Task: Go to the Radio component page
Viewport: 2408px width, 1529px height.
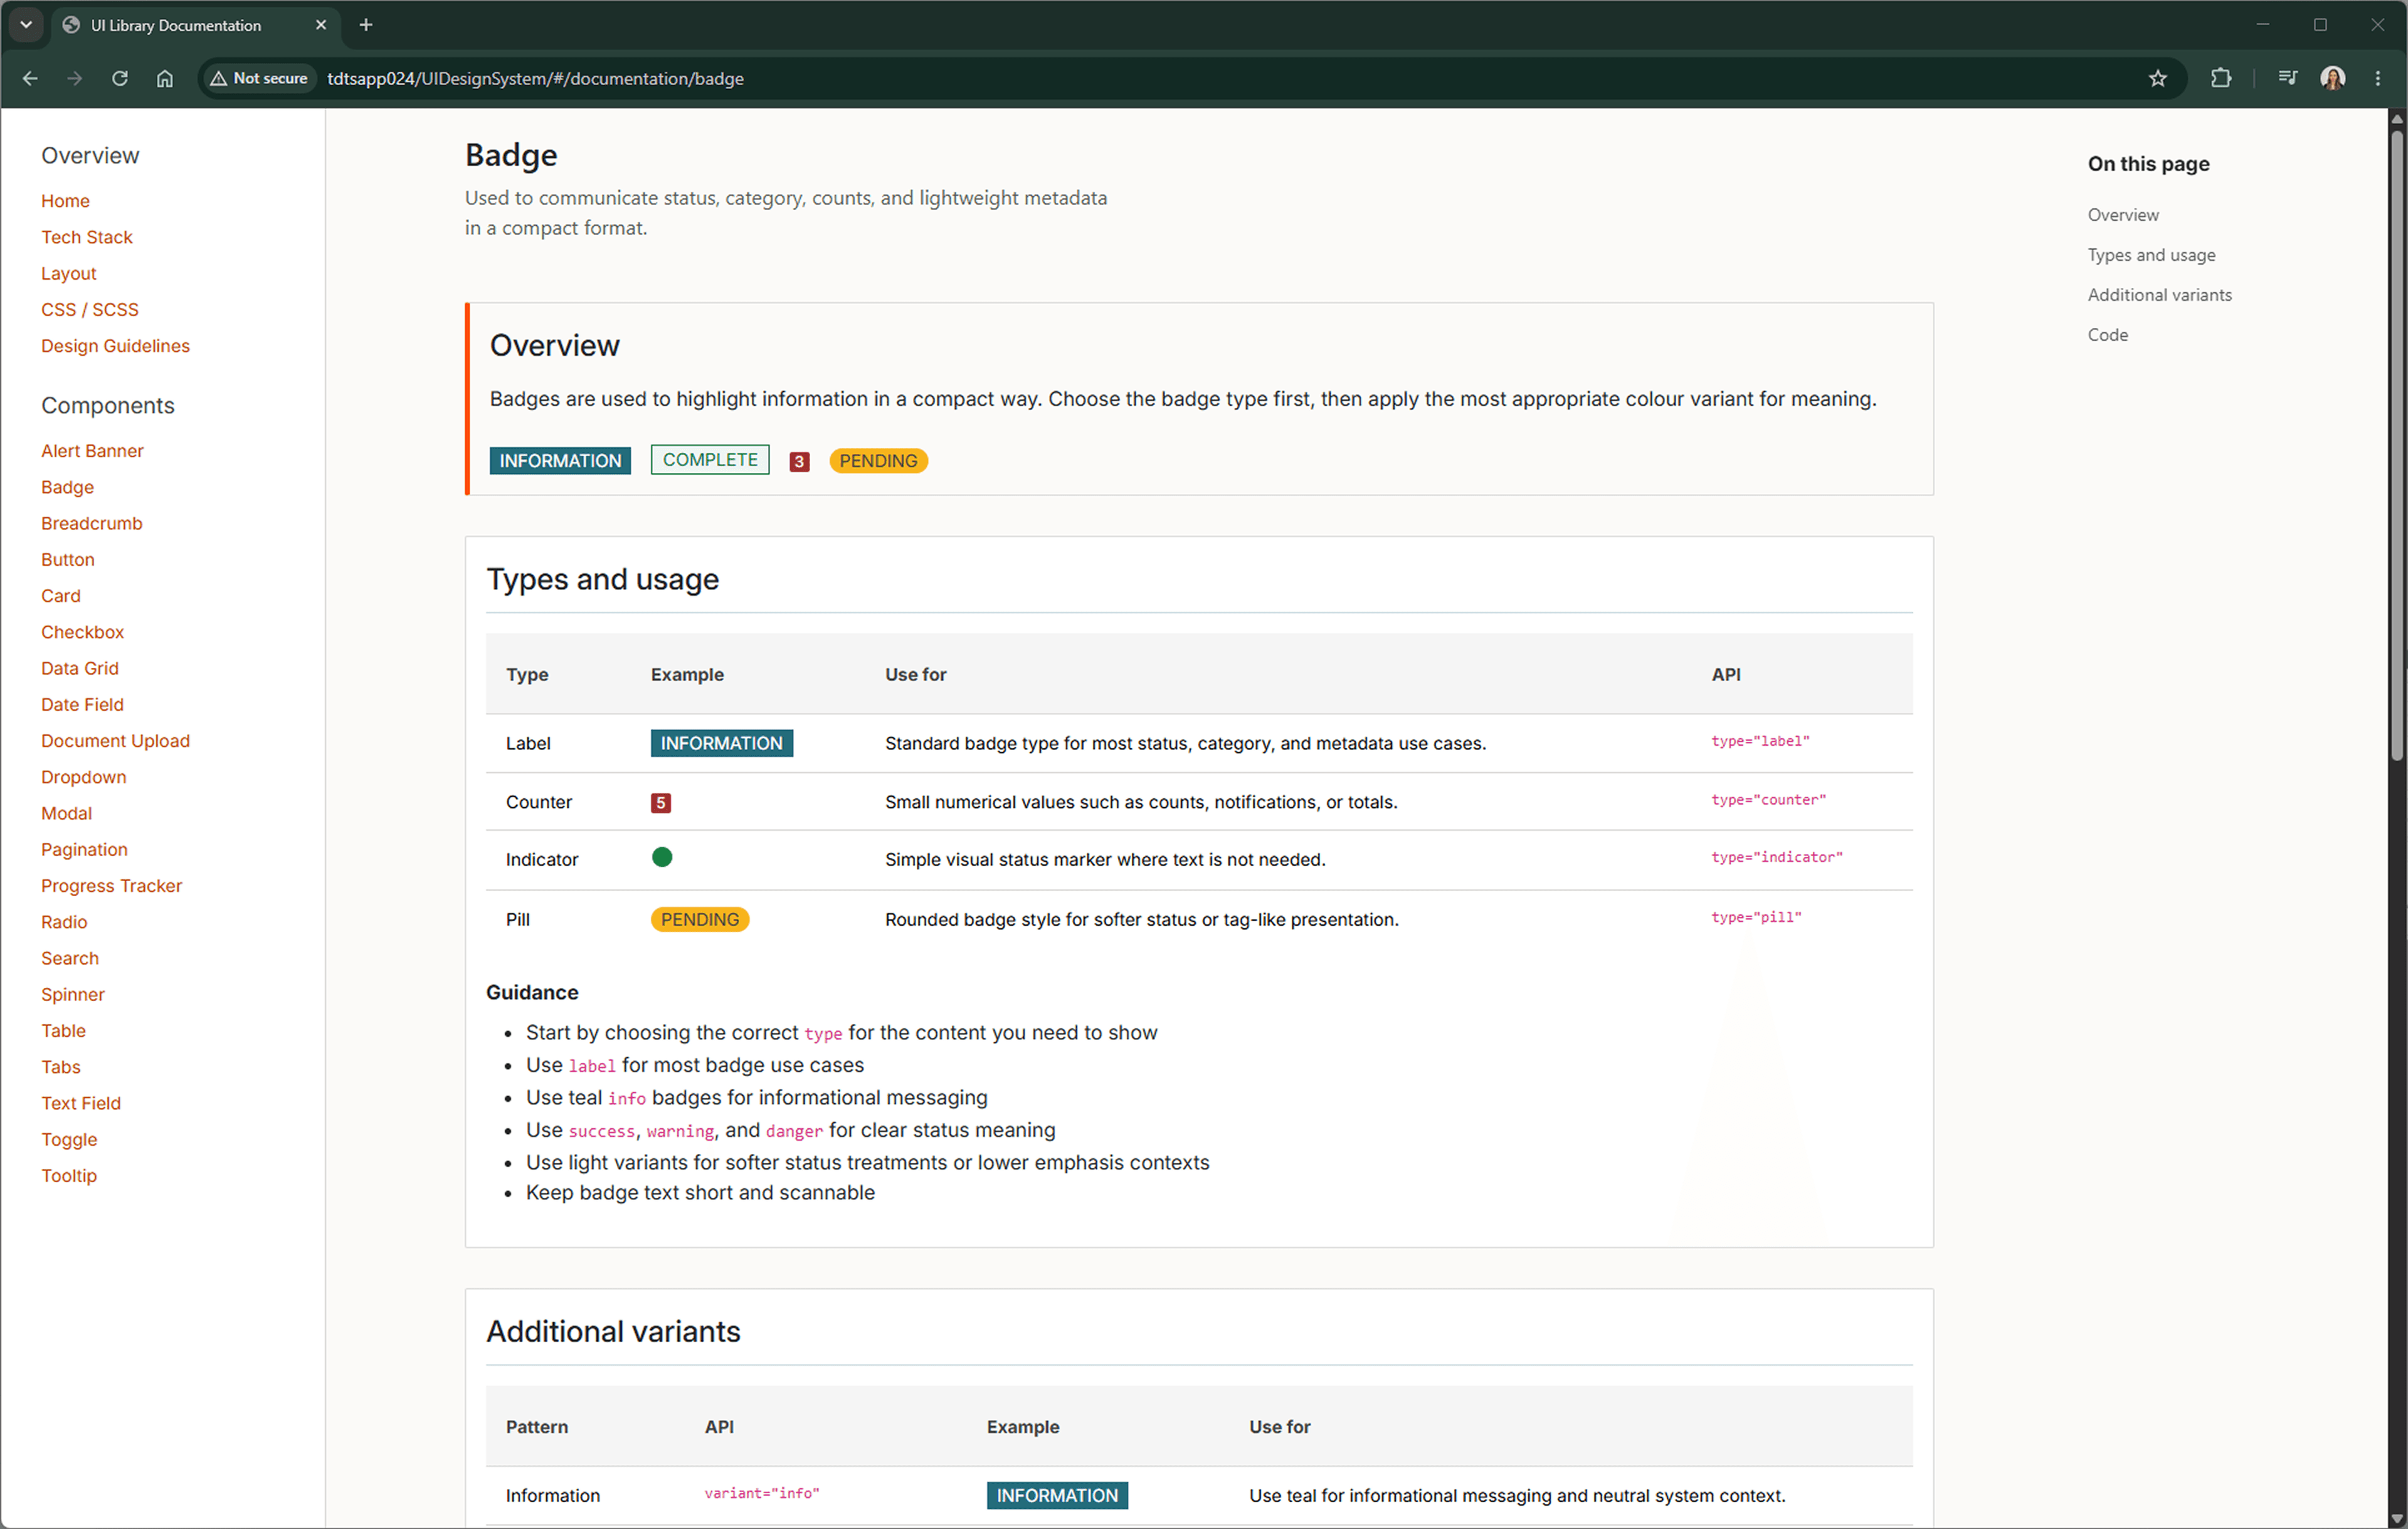Action: coord(64,922)
